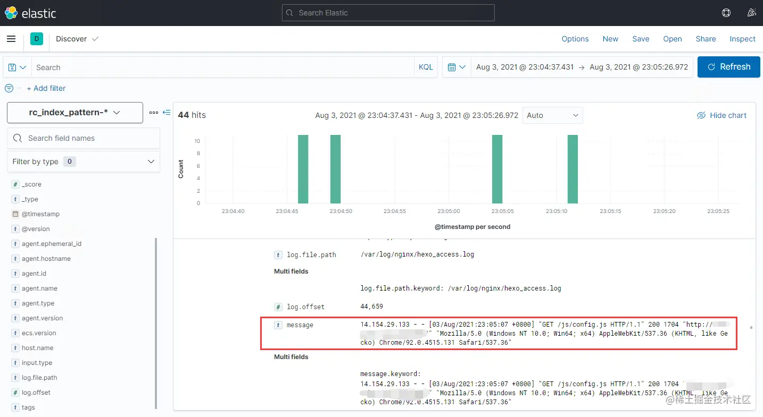Screen dimensions: 763x417
Task: Select the ecs.version field
Action: [39, 333]
